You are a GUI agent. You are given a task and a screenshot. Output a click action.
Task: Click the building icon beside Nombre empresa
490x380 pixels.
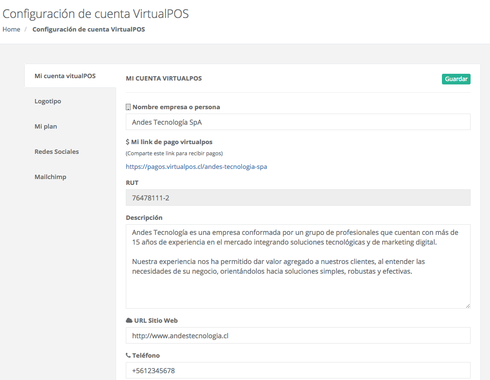[128, 107]
